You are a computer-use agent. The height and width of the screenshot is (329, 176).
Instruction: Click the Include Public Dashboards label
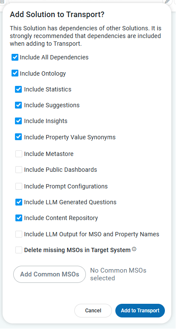[60, 170]
